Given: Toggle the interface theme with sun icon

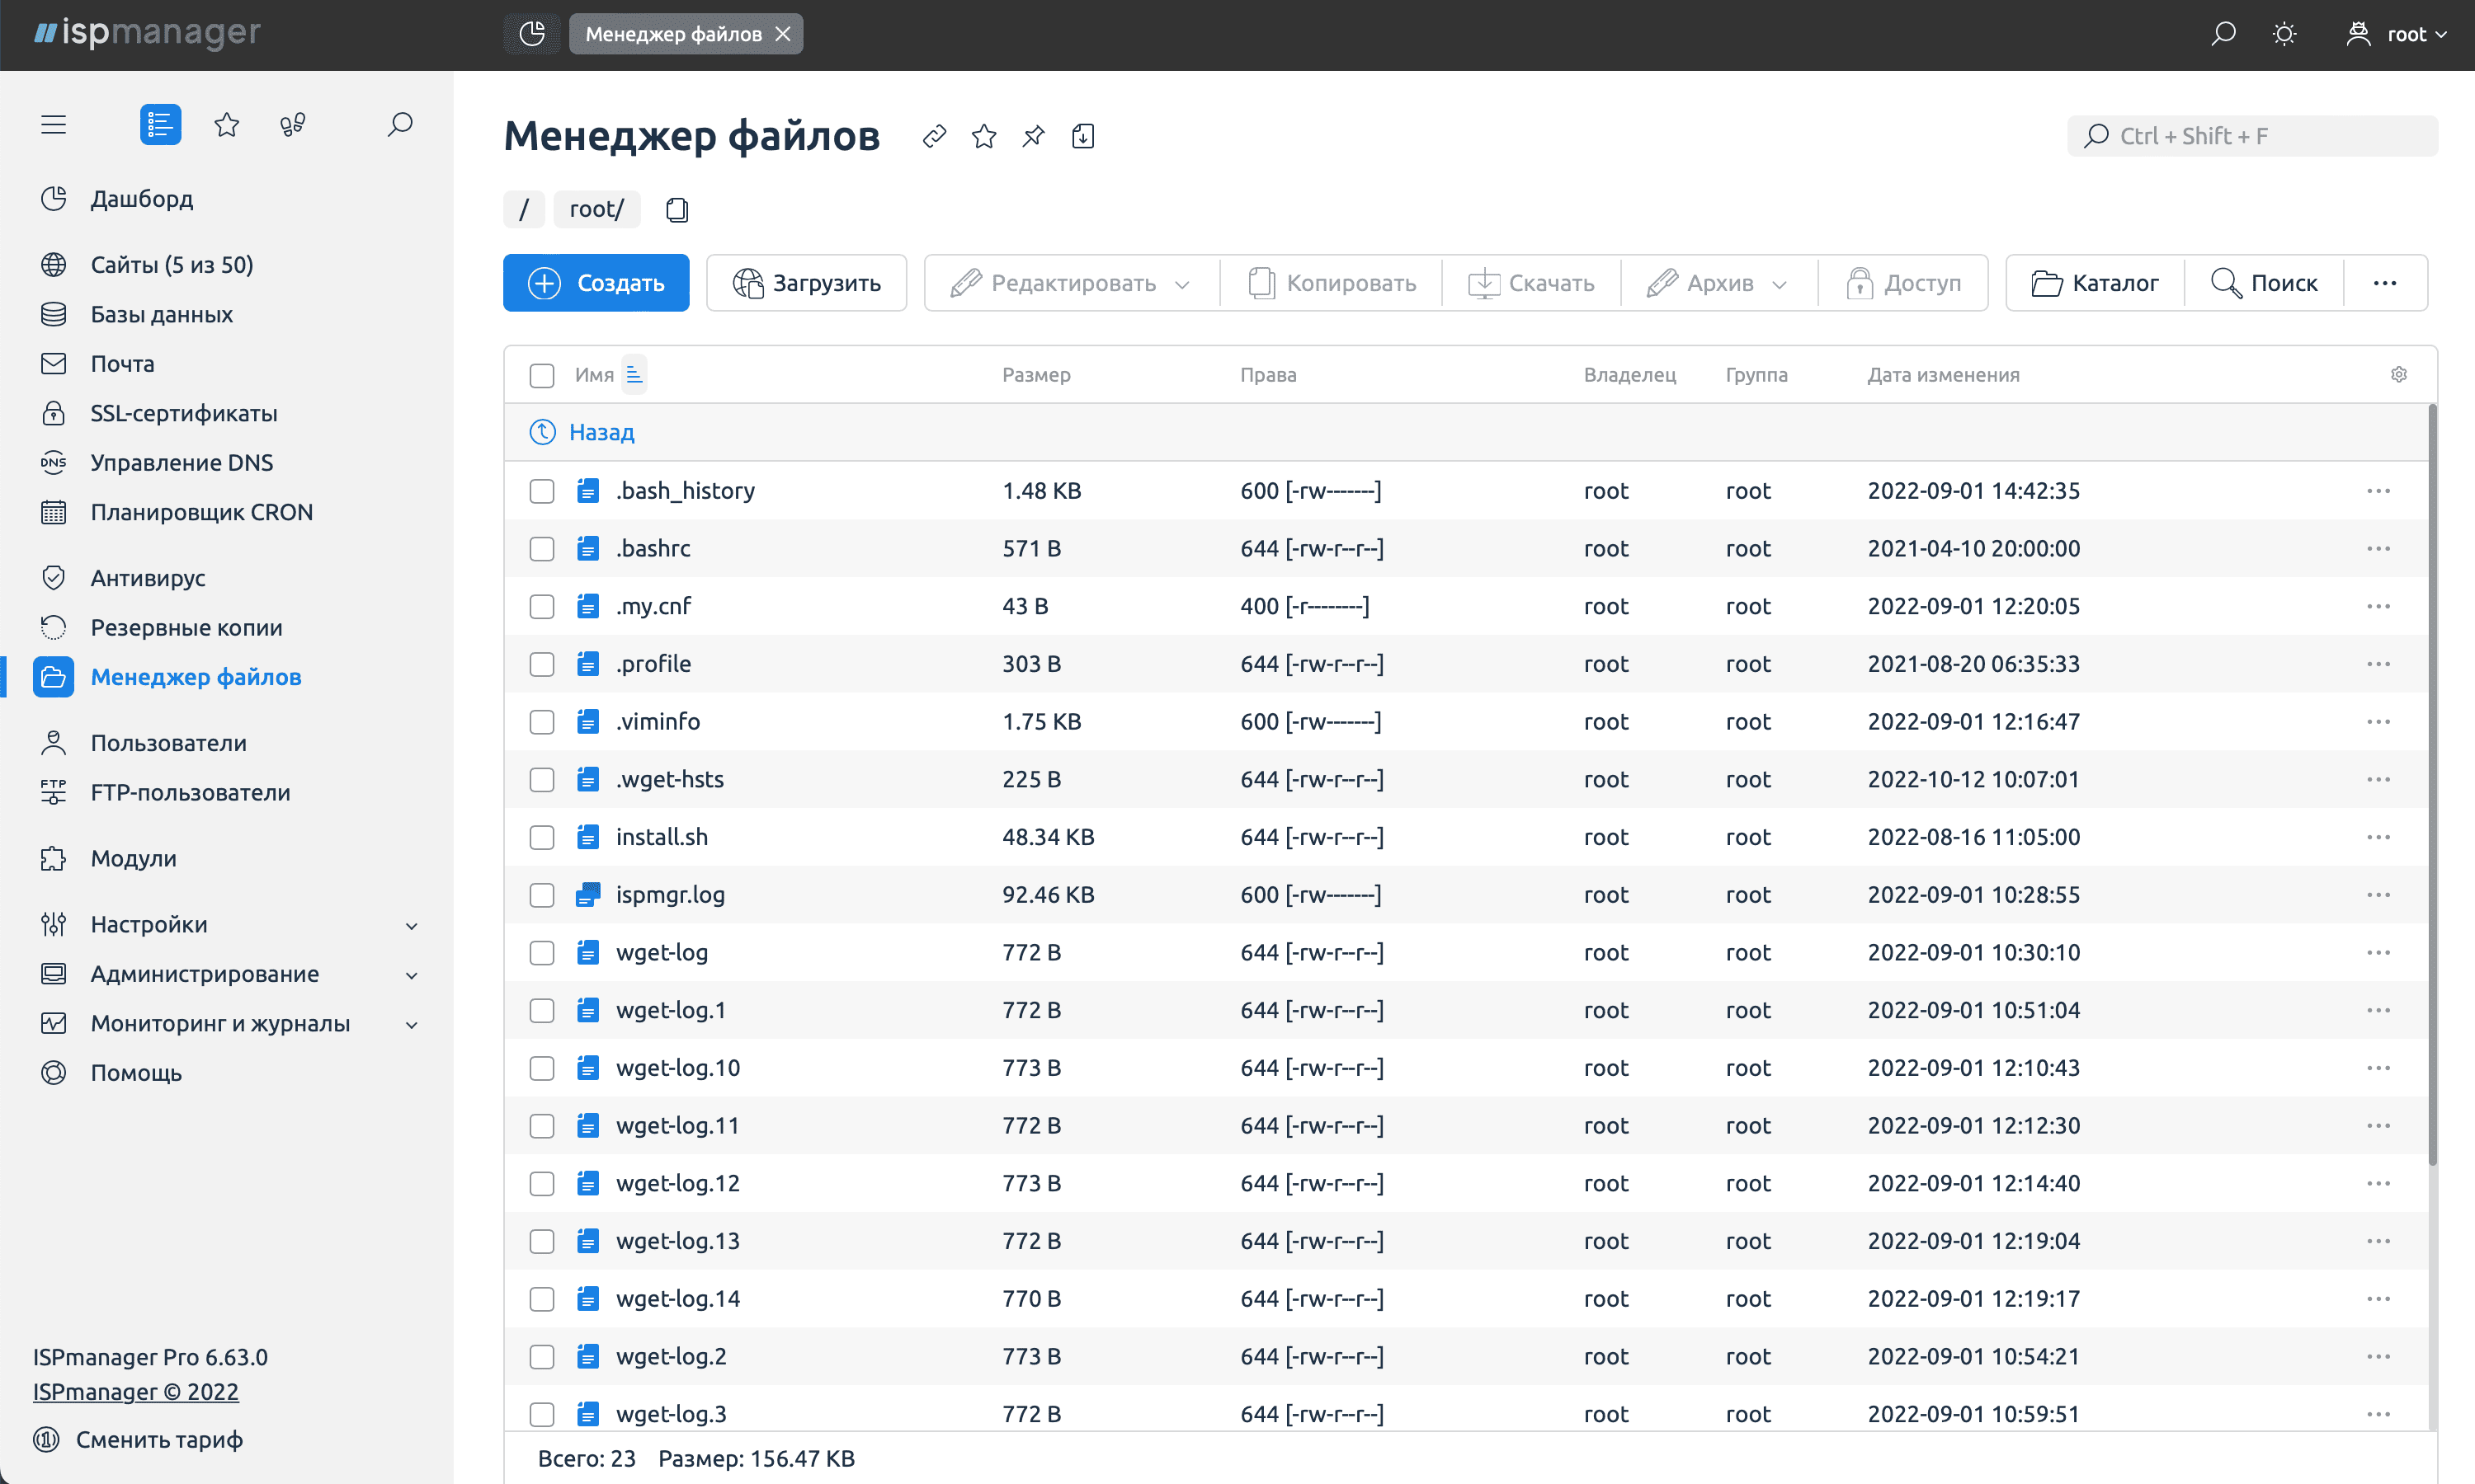Looking at the screenshot, I should pos(2284,33).
